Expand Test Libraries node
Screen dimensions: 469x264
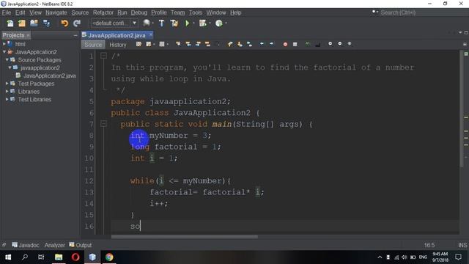(x=7, y=99)
